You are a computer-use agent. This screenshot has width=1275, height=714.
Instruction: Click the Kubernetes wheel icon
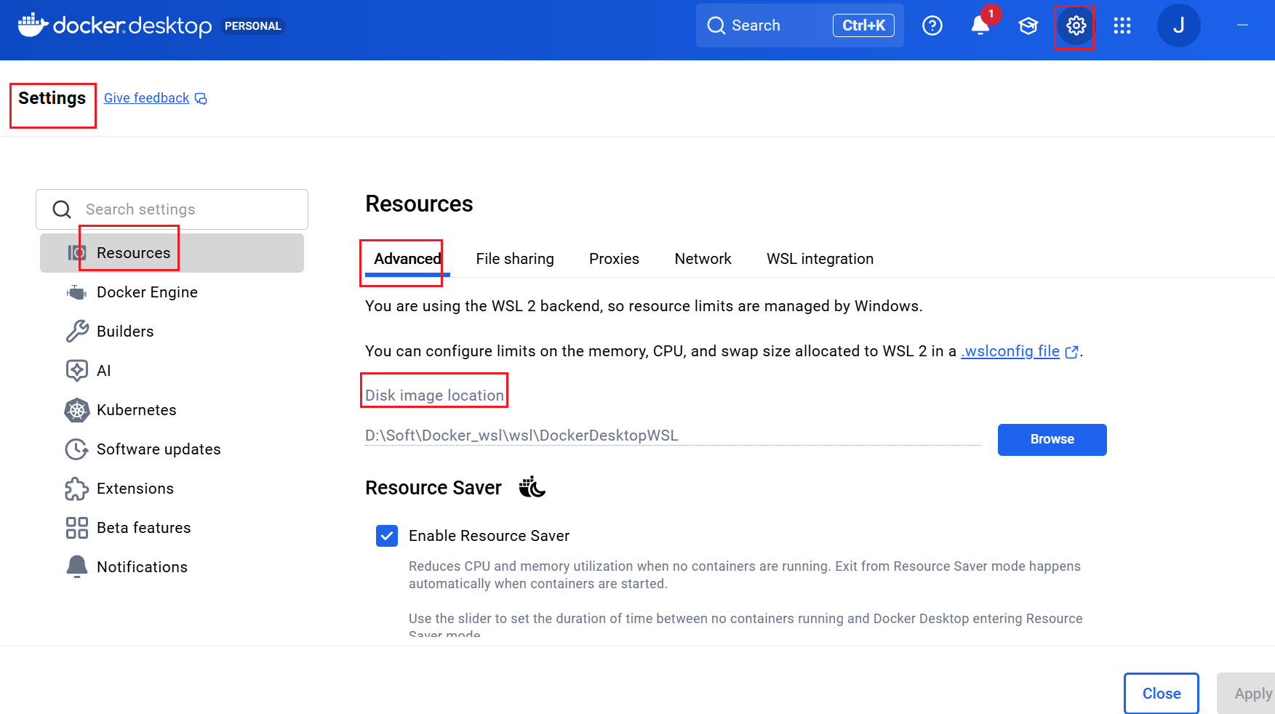coord(76,410)
